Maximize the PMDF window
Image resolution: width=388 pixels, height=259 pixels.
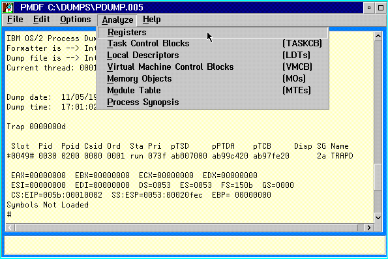pos(381,8)
